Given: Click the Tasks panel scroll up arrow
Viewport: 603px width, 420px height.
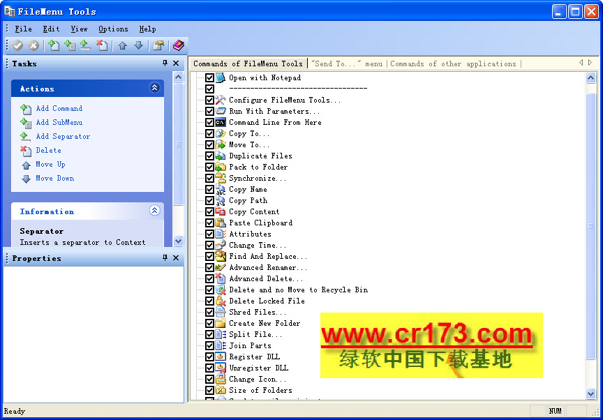Looking at the screenshot, I should [x=179, y=77].
